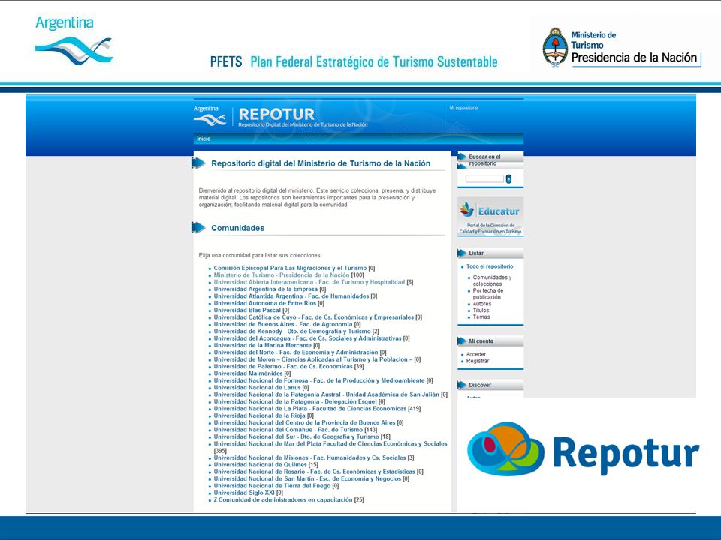Browse Por fecha de publicación
The height and width of the screenshot is (540, 721).
pyautogui.click(x=488, y=294)
